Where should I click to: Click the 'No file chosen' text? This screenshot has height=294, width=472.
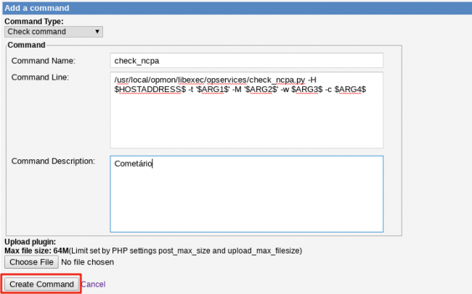[x=86, y=261]
